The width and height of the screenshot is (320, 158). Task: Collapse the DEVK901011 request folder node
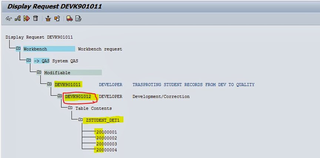click(49, 84)
